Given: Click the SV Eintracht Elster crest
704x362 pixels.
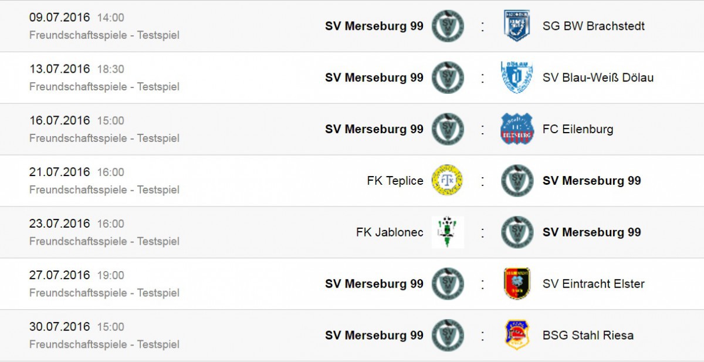Looking at the screenshot, I should click(x=517, y=284).
